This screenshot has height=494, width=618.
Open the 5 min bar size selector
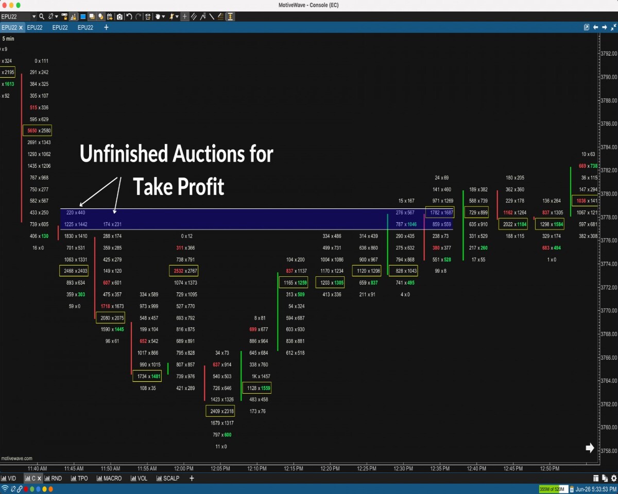pos(8,39)
